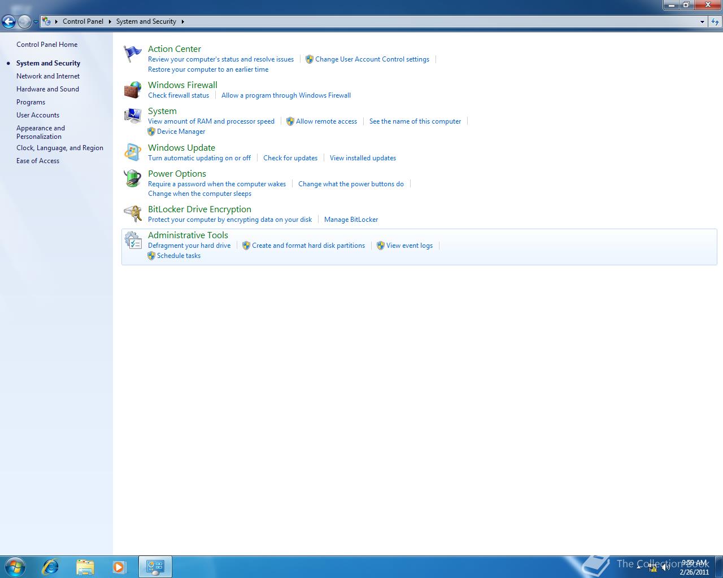Click the System computer icon
The height and width of the screenshot is (578, 723).
133,116
